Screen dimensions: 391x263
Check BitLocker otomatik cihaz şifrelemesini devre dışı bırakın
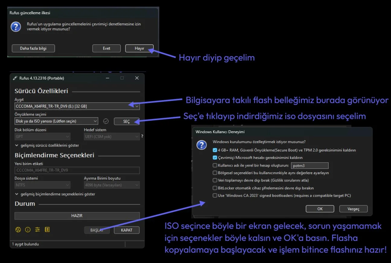pyautogui.click(x=215, y=188)
